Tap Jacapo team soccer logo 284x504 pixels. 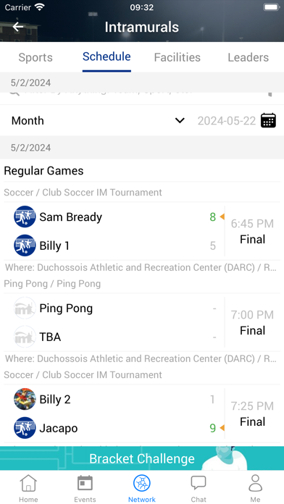[25, 428]
